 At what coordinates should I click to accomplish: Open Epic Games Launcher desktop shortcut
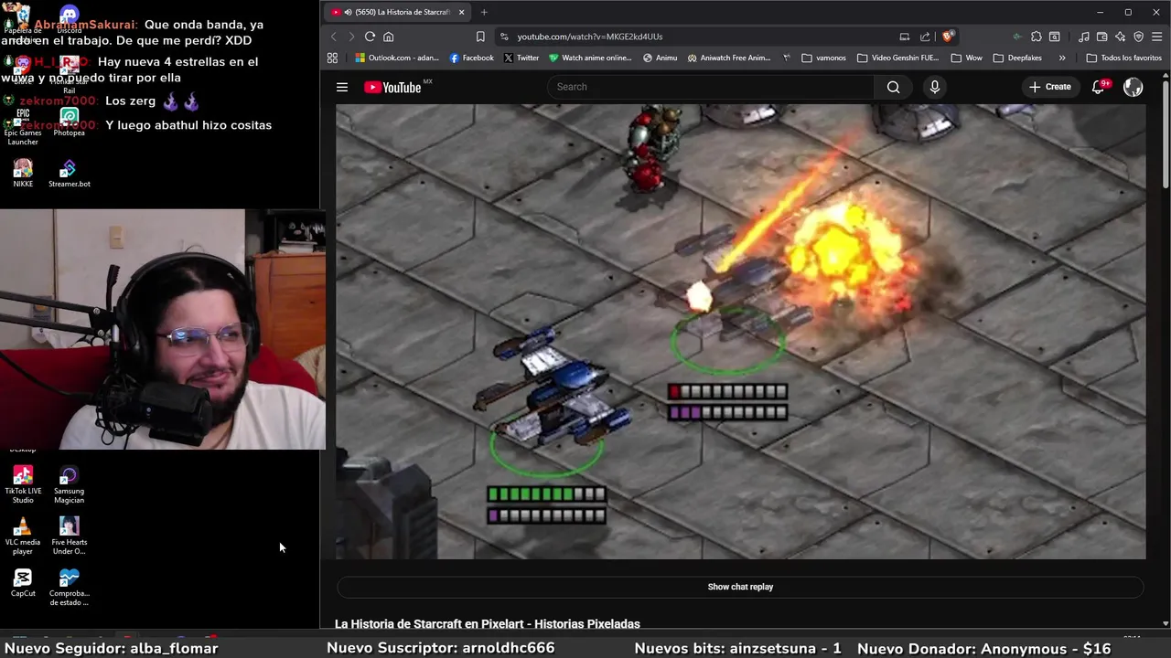point(23,126)
